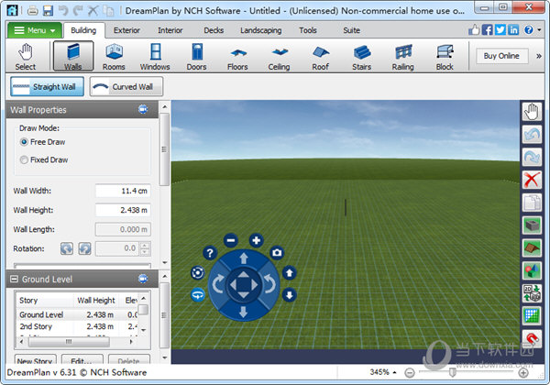Select the Windows tool in the Building toolbar

[155, 56]
